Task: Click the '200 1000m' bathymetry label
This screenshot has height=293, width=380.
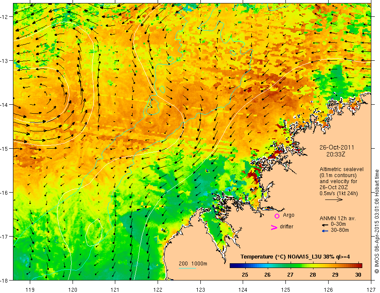Action: coord(193,264)
